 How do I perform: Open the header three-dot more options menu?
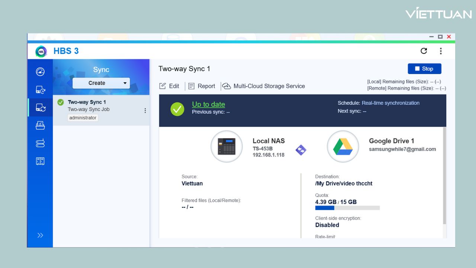(x=441, y=51)
